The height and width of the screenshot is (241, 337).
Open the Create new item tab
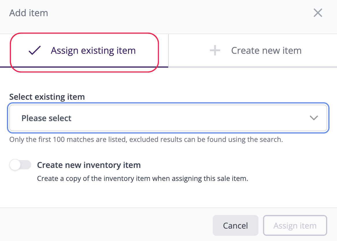(x=266, y=51)
